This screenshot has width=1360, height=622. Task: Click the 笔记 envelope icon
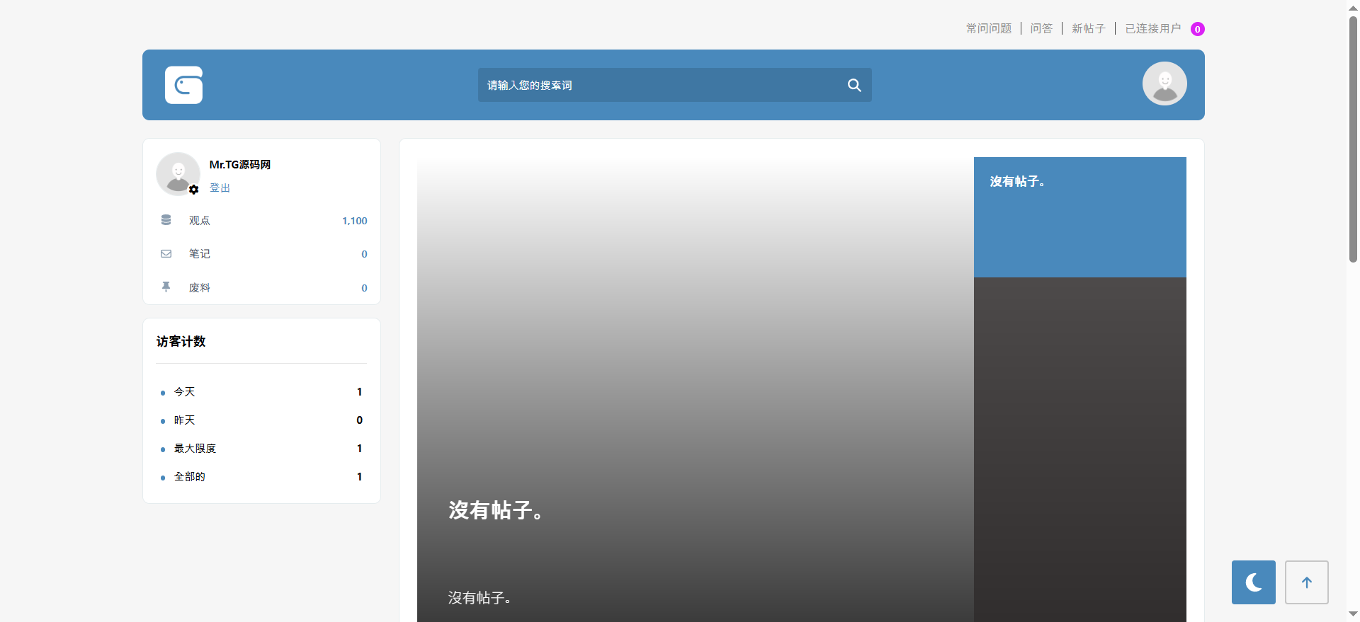tap(166, 254)
